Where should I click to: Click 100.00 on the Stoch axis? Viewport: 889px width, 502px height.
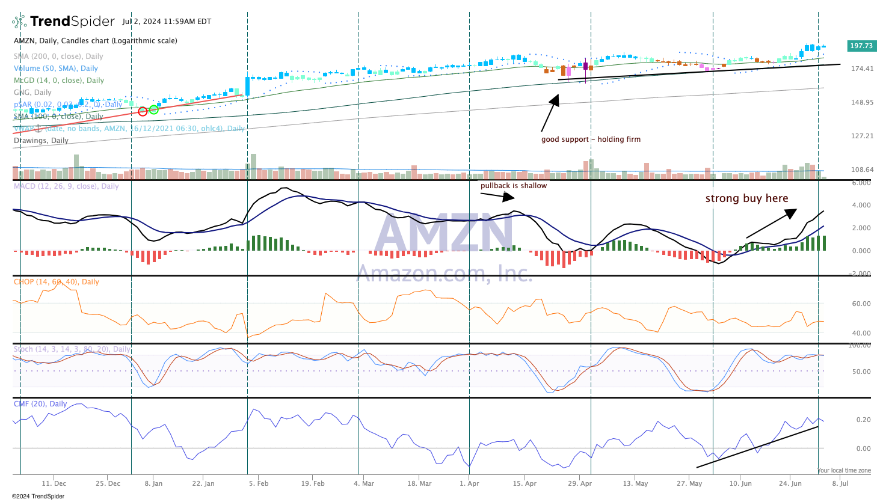[860, 346]
